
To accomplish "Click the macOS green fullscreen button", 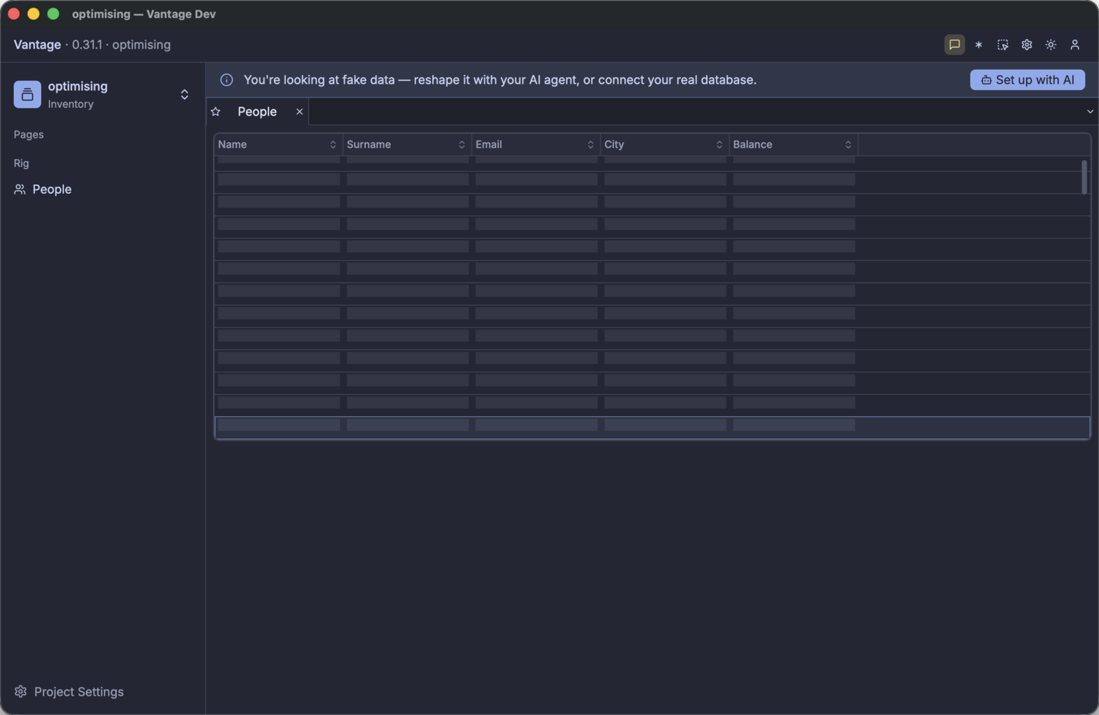I will tap(53, 14).
